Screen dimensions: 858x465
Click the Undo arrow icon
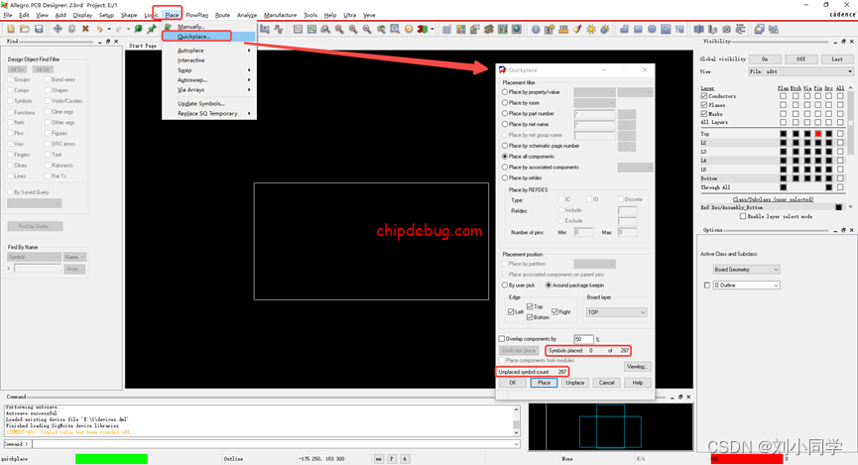(100, 29)
